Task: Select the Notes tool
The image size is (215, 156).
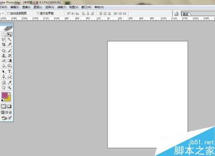Action: coord(3,83)
